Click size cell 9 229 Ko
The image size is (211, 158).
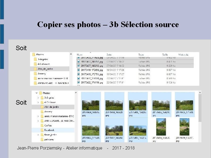[171, 66]
